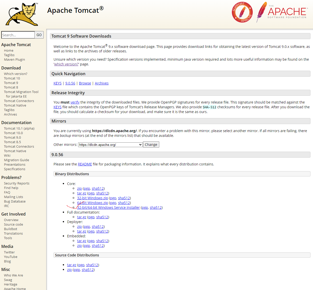
Task: Select Tomcat 9 under Download
Action: pos(11,83)
